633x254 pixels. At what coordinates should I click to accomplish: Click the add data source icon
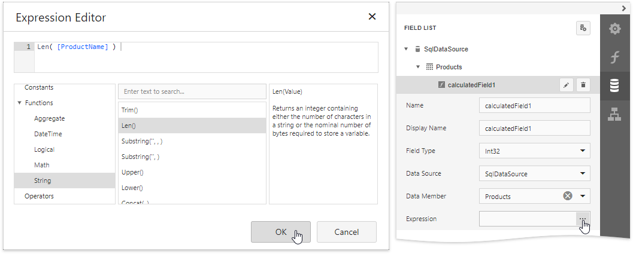pyautogui.click(x=583, y=28)
